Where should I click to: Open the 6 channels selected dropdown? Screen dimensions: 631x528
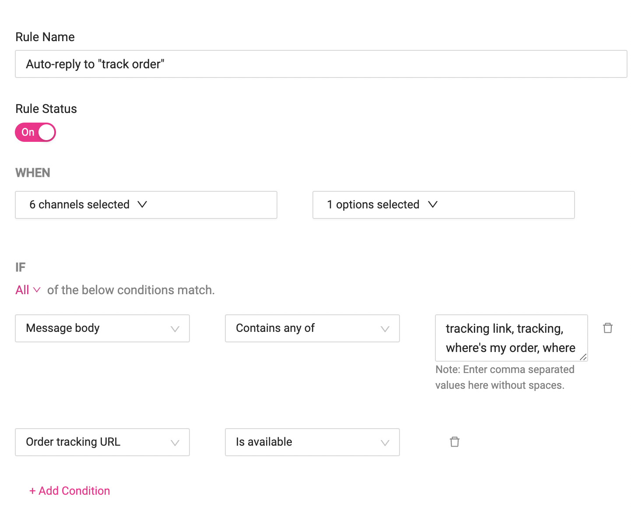click(146, 205)
